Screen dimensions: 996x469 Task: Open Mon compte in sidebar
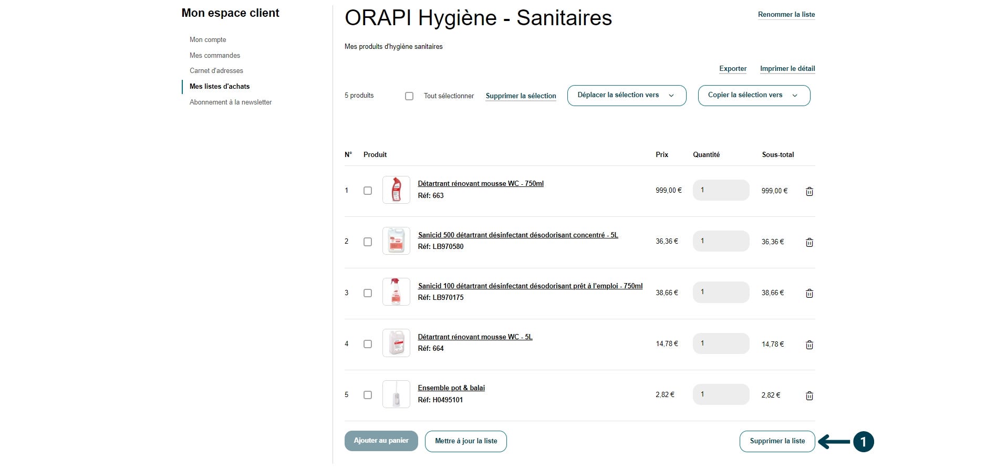[208, 40]
